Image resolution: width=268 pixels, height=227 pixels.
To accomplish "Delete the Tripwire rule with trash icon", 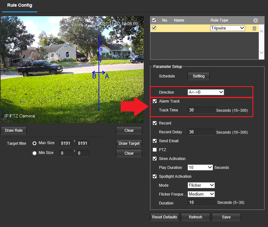I will tap(254, 28).
